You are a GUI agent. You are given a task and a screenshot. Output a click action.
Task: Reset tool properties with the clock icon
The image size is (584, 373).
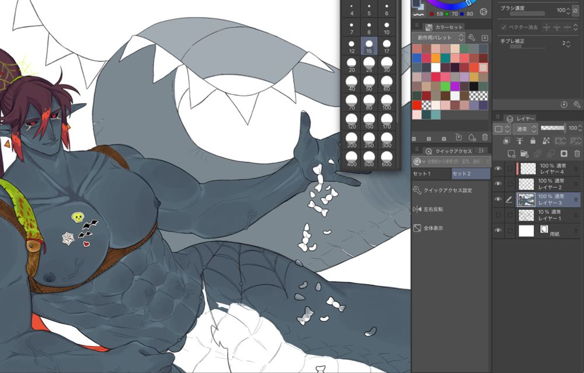tap(564, 105)
